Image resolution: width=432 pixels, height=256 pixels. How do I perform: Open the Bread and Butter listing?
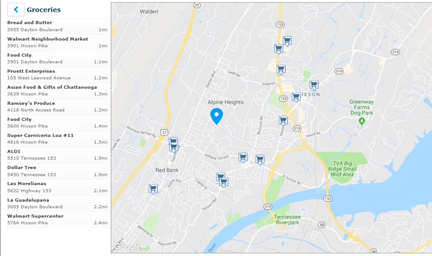[x=58, y=26]
